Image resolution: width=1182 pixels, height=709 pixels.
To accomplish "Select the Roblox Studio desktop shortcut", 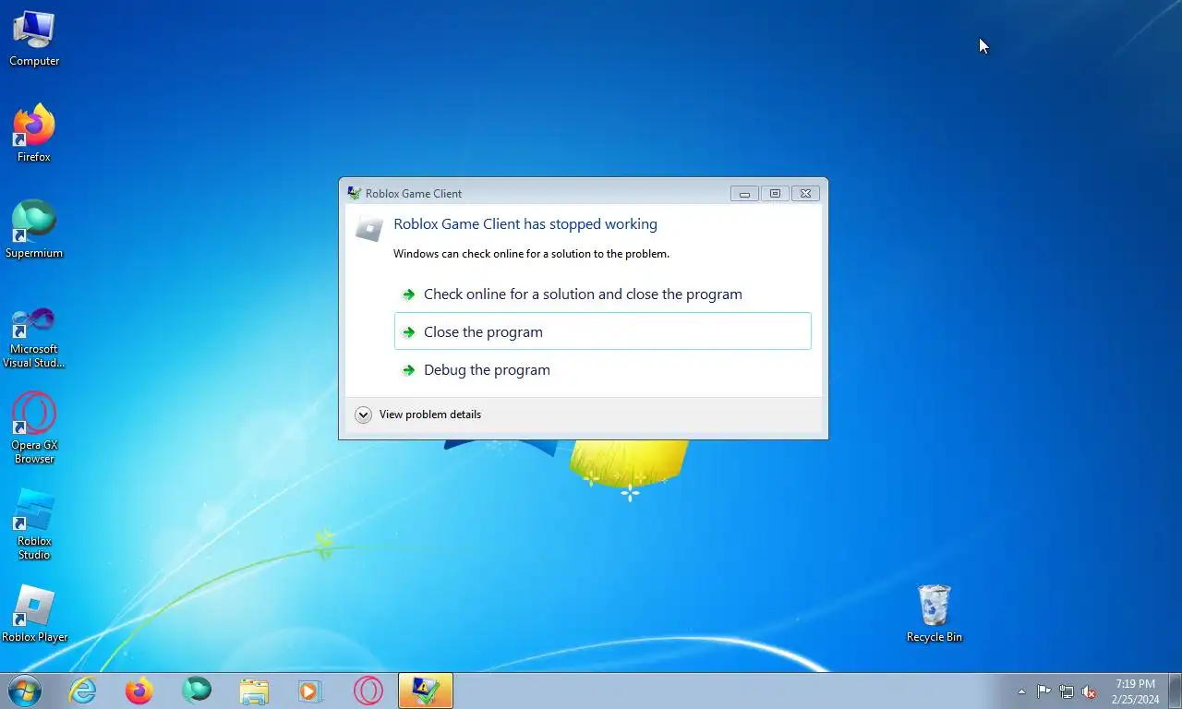I will point(34,524).
